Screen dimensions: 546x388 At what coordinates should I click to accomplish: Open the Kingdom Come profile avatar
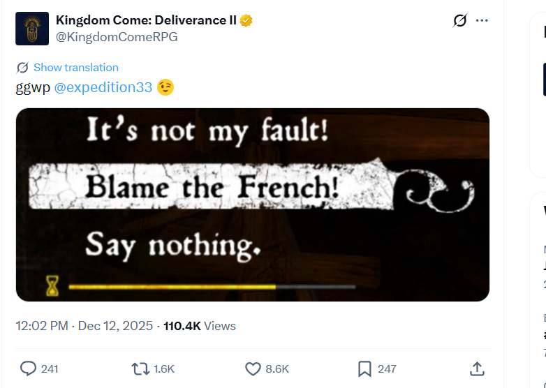click(32, 29)
